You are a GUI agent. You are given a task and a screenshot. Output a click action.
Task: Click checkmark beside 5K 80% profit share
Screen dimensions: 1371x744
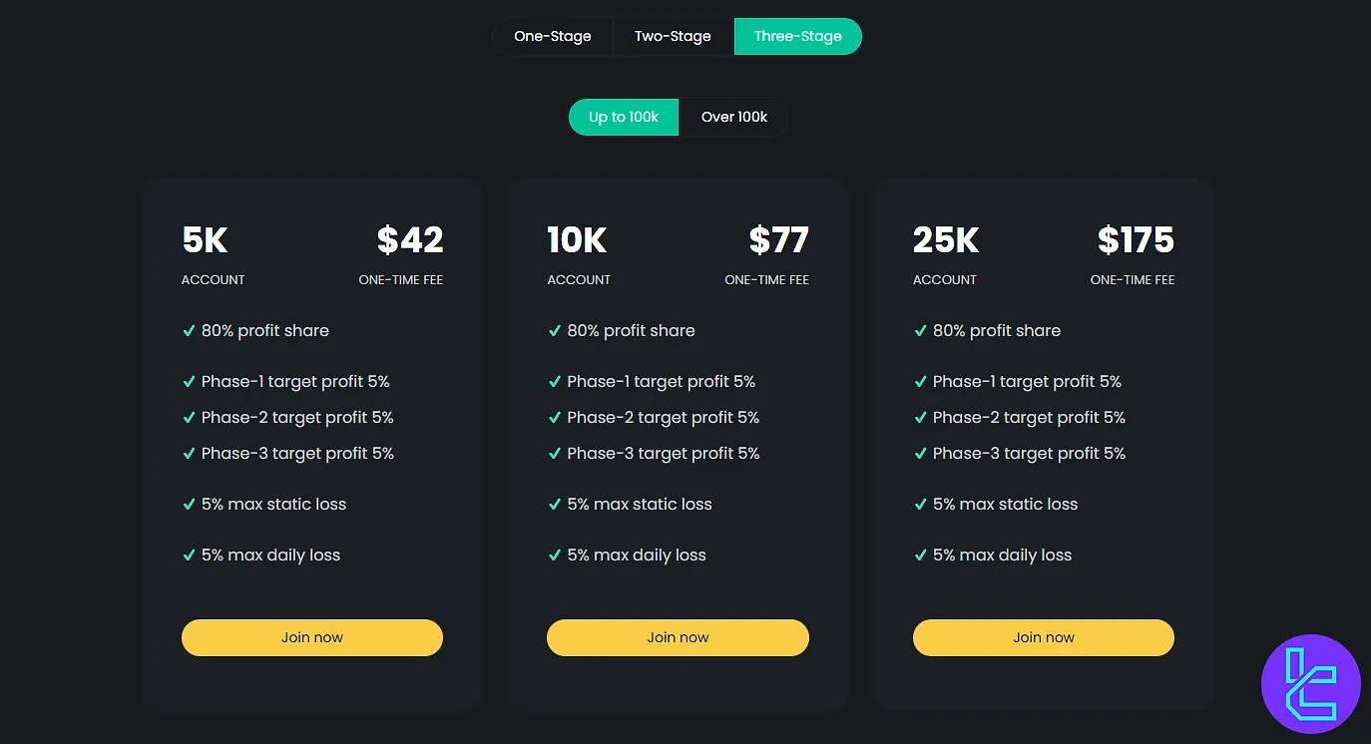tap(189, 330)
